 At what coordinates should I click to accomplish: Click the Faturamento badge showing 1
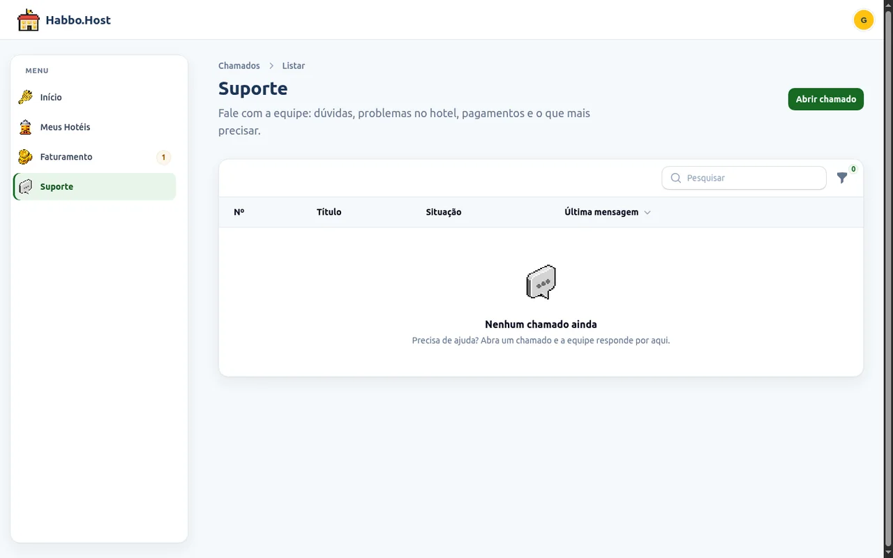(x=163, y=157)
